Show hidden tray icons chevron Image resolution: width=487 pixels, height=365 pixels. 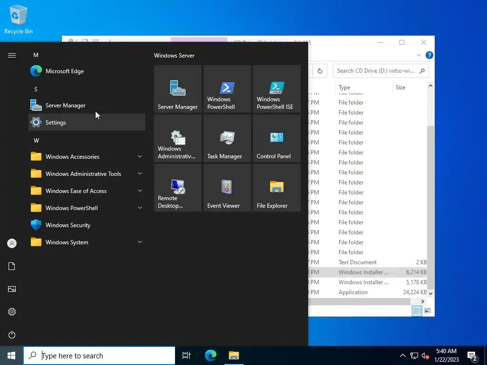[402, 355]
